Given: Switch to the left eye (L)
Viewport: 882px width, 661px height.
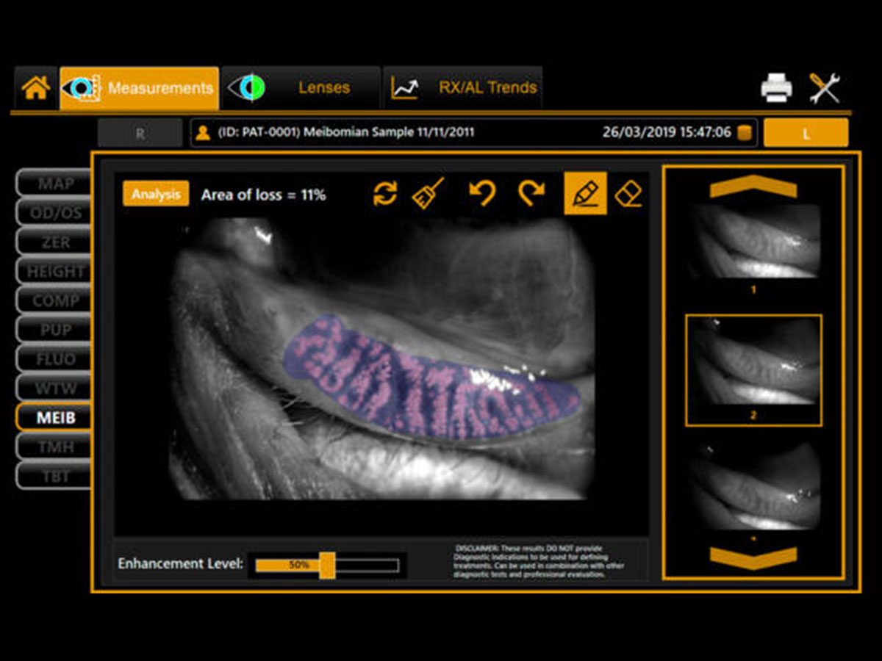Looking at the screenshot, I should (x=806, y=134).
